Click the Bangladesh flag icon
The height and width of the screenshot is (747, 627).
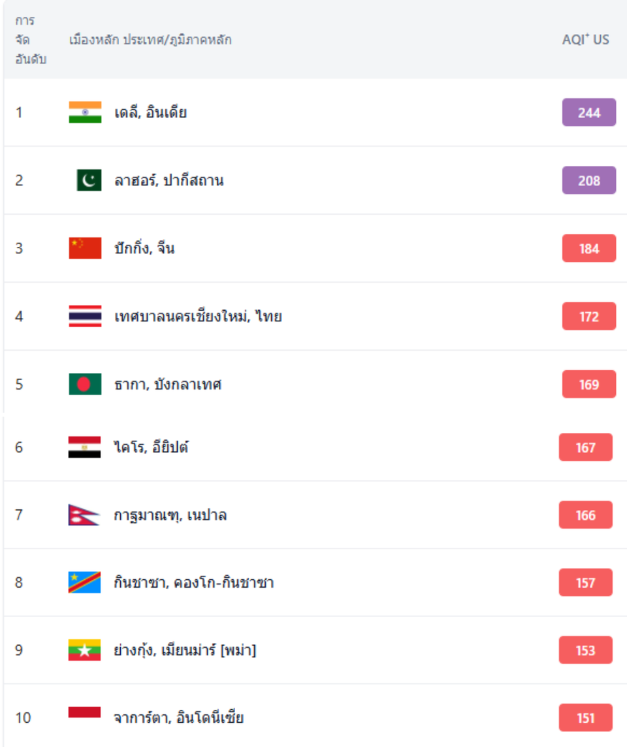tap(85, 384)
